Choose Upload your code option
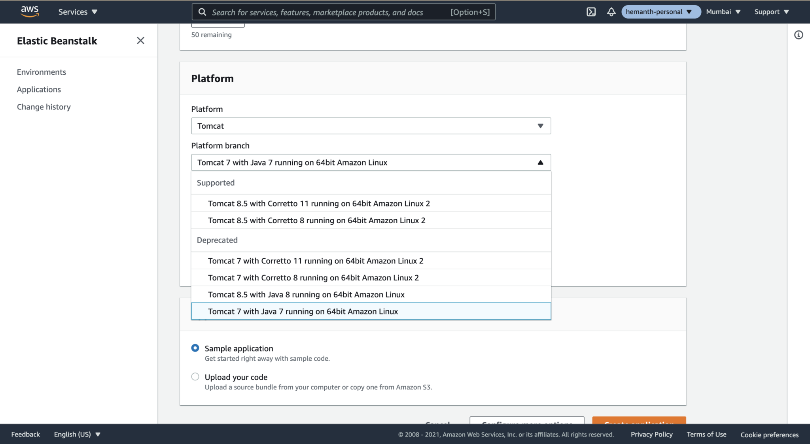The width and height of the screenshot is (810, 444). coord(195,376)
